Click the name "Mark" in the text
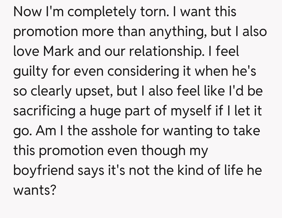This screenshot has width=282, height=218. click(58, 51)
